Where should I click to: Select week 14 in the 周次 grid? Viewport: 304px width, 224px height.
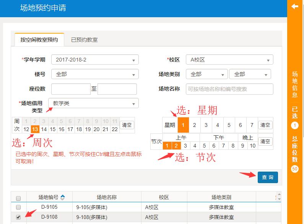click(44, 129)
